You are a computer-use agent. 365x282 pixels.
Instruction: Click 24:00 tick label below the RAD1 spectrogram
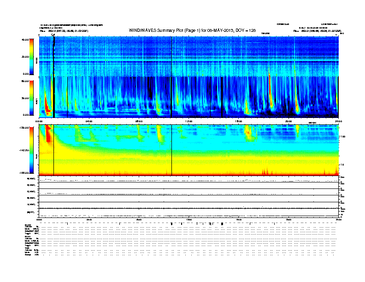pyautogui.click(x=338, y=121)
